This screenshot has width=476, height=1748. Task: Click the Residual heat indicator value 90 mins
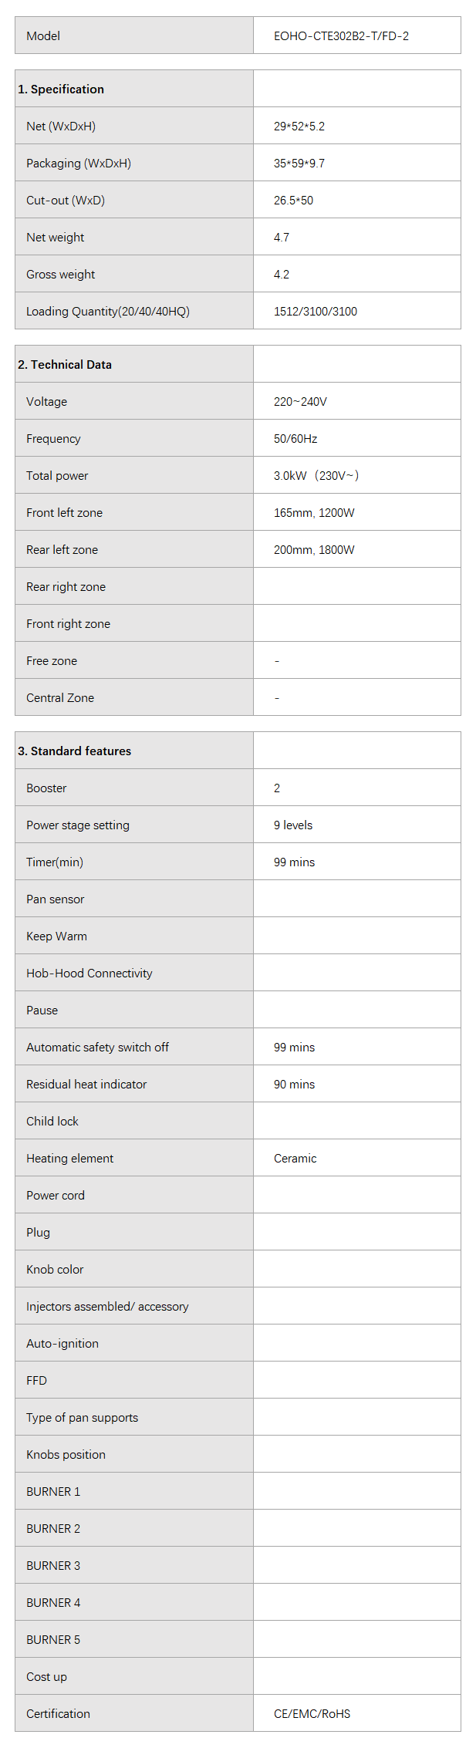(x=294, y=1085)
